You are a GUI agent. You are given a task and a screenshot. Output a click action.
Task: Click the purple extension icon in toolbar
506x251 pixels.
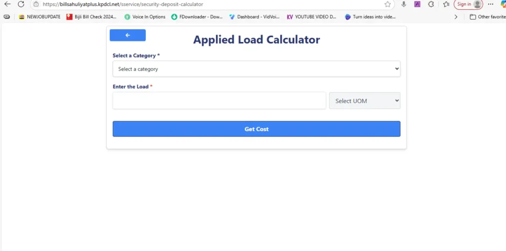[x=417, y=4]
